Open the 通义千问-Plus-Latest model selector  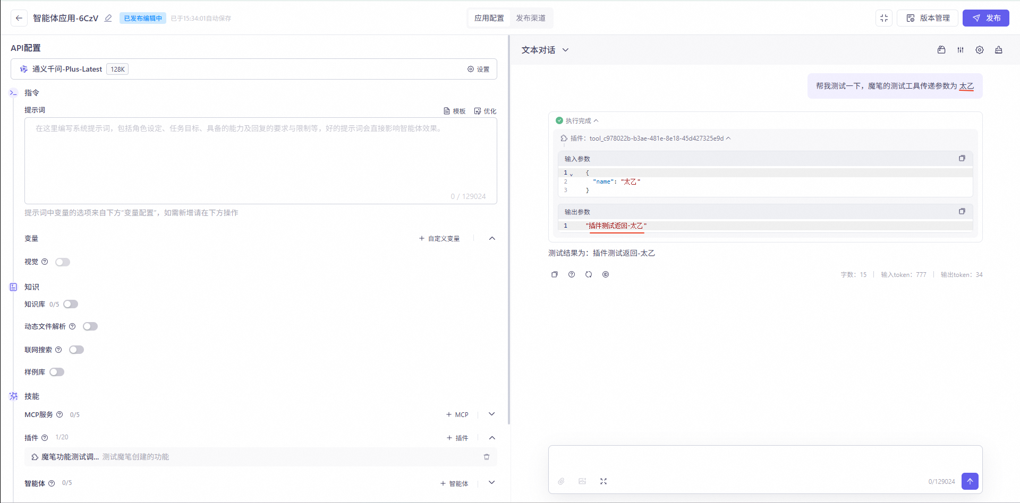[254, 69]
